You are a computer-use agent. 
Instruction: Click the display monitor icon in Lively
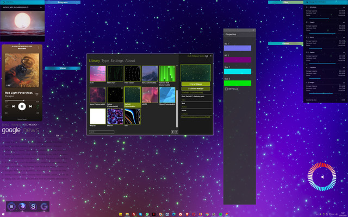pos(207,56)
